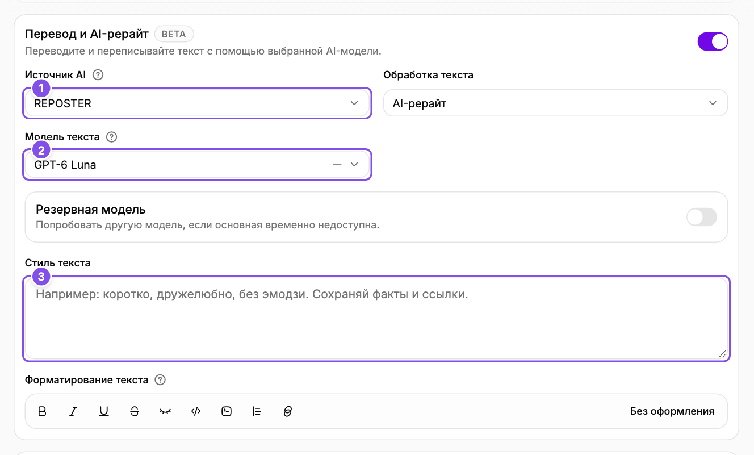754x455 pixels.
Task: Open the help tooltip next to Модель текста
Action: click(111, 136)
